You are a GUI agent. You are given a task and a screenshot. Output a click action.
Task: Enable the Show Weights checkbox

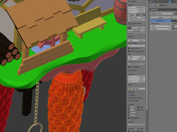[129, 118]
